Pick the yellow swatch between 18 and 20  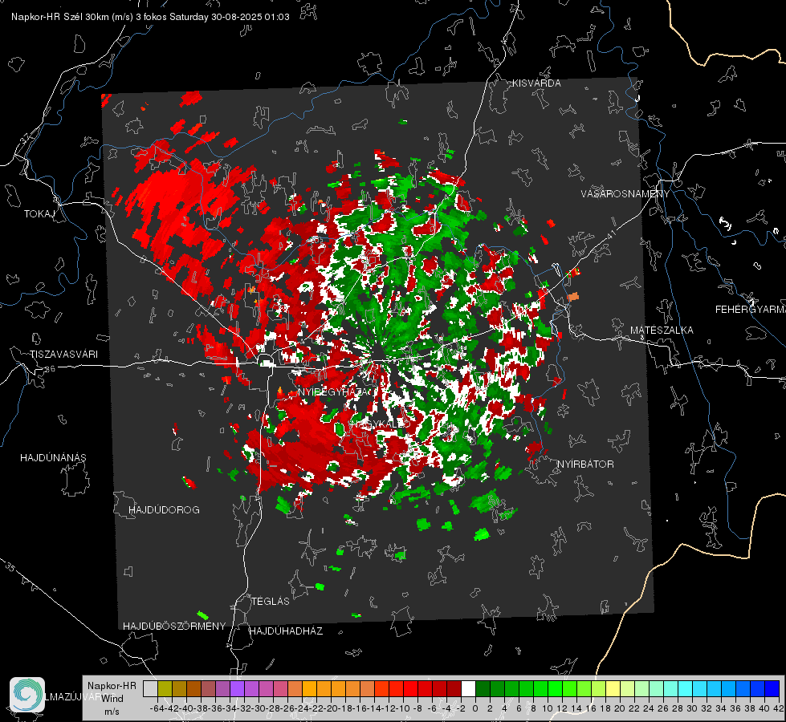pyautogui.click(x=613, y=688)
